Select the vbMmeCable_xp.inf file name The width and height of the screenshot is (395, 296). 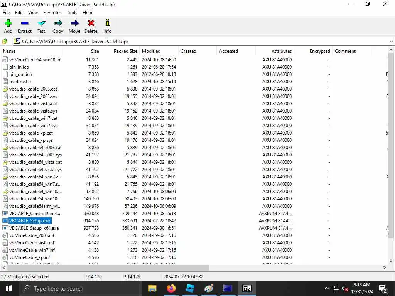[30, 257]
